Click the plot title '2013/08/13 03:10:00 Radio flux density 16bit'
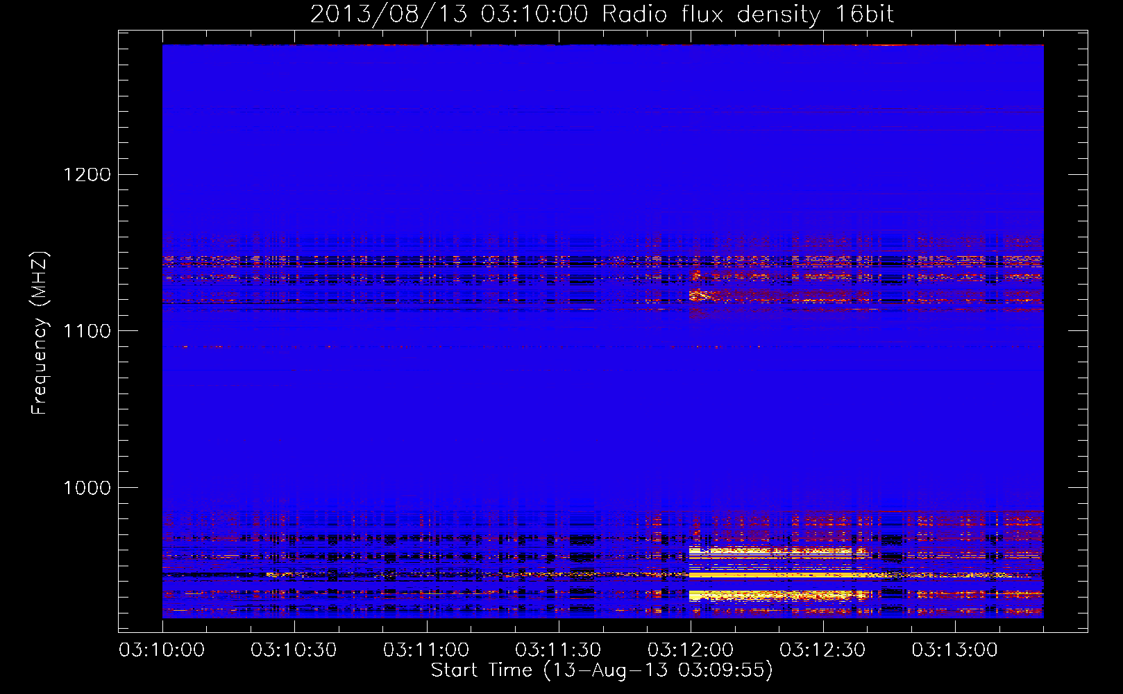1123x694 pixels. (x=602, y=14)
